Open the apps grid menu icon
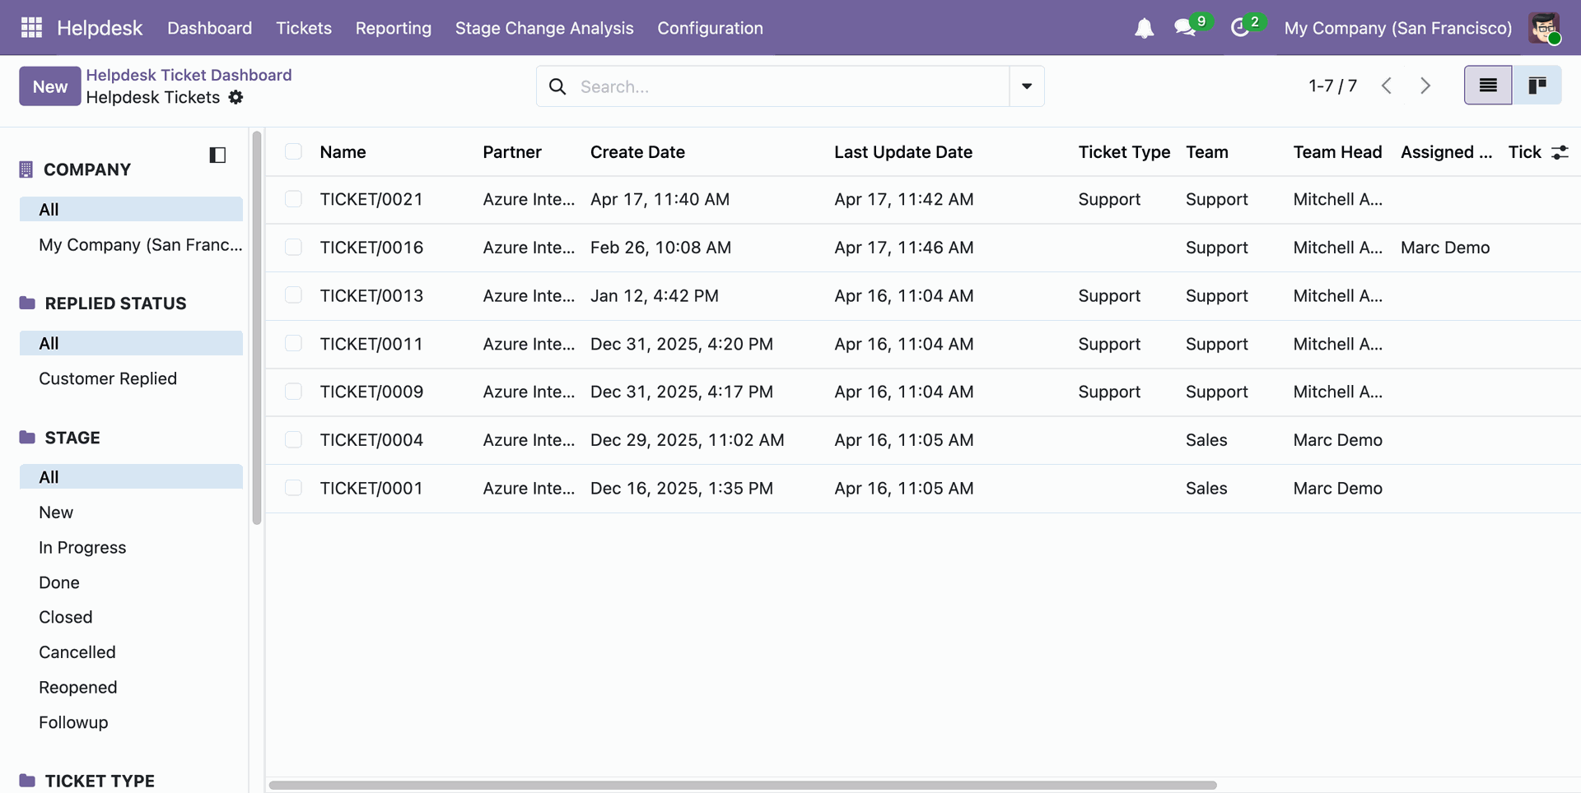1581x793 pixels. (x=31, y=28)
